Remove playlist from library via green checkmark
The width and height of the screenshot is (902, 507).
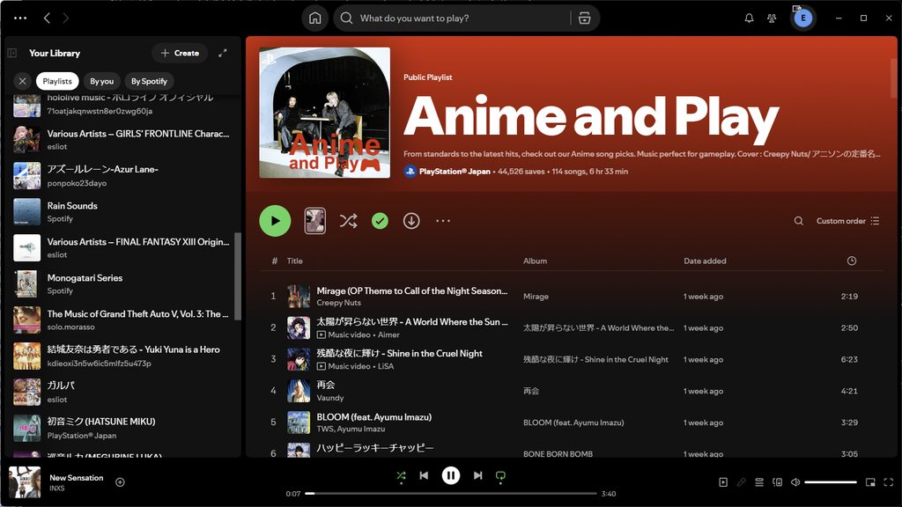tap(380, 221)
